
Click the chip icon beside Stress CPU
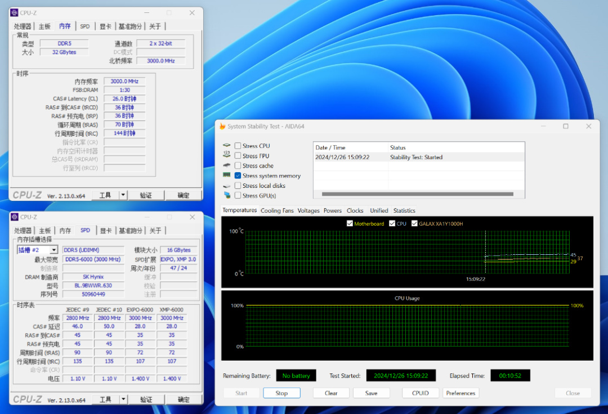(227, 146)
